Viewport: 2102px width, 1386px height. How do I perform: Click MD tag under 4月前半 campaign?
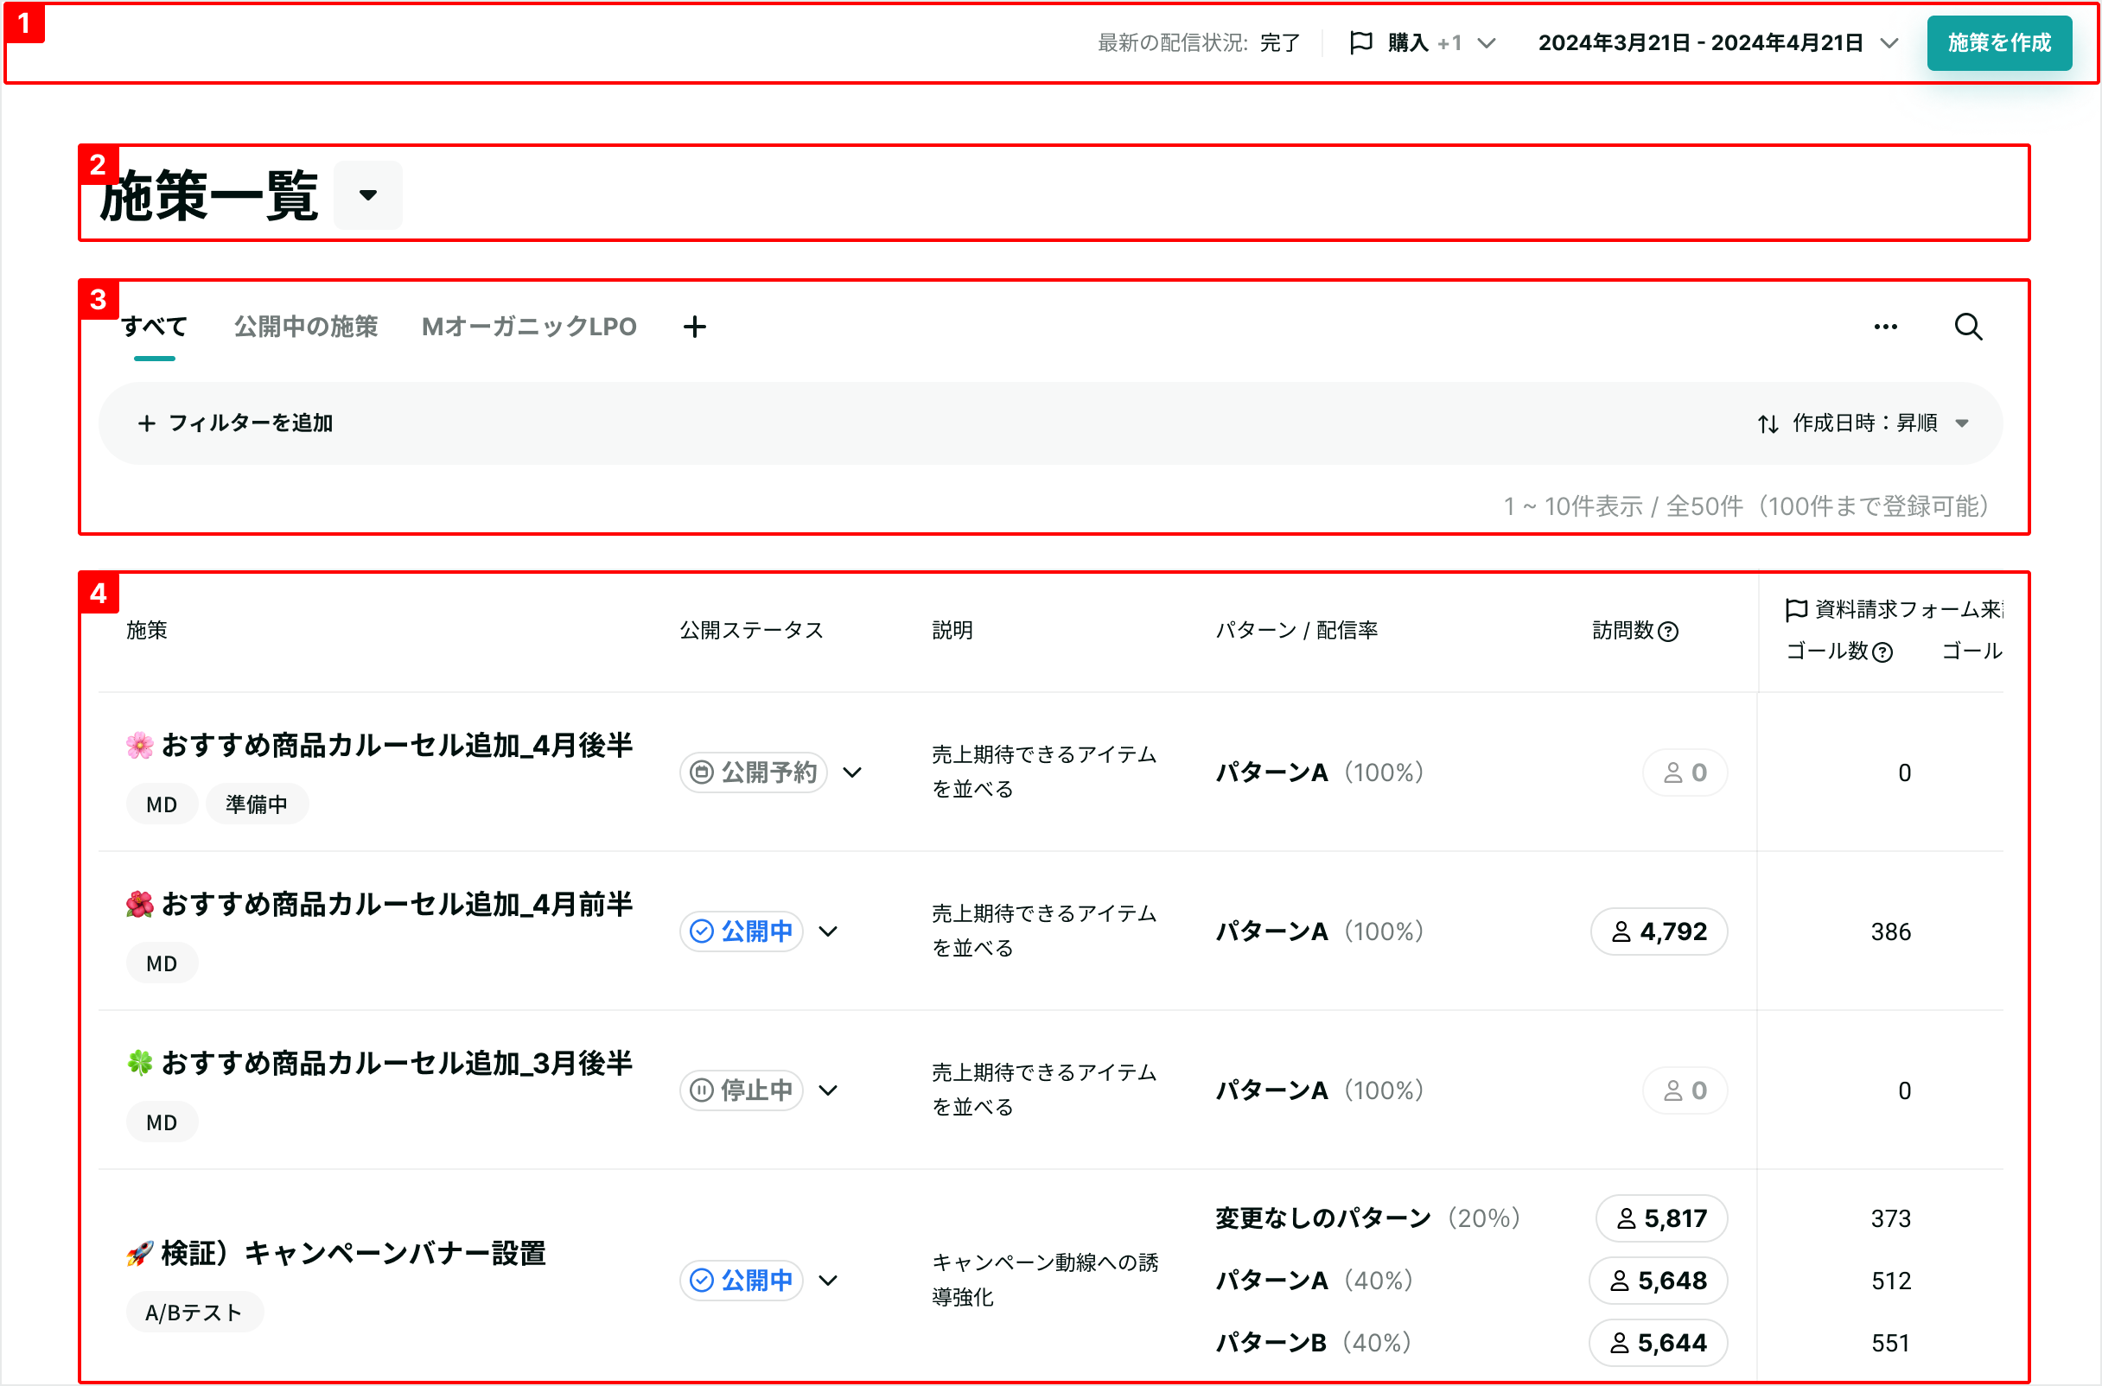pos(162,963)
